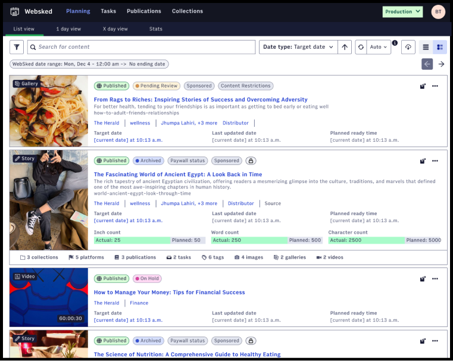Open 3 publications on Egypt card

click(x=135, y=257)
